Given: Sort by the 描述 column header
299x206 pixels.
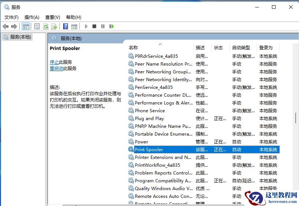Looking at the screenshot, I should click(x=203, y=47).
